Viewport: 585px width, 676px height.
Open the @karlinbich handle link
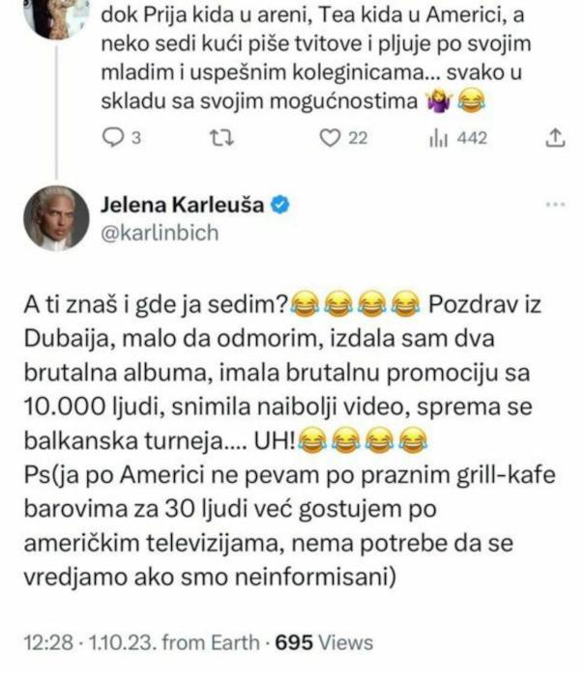160,234
